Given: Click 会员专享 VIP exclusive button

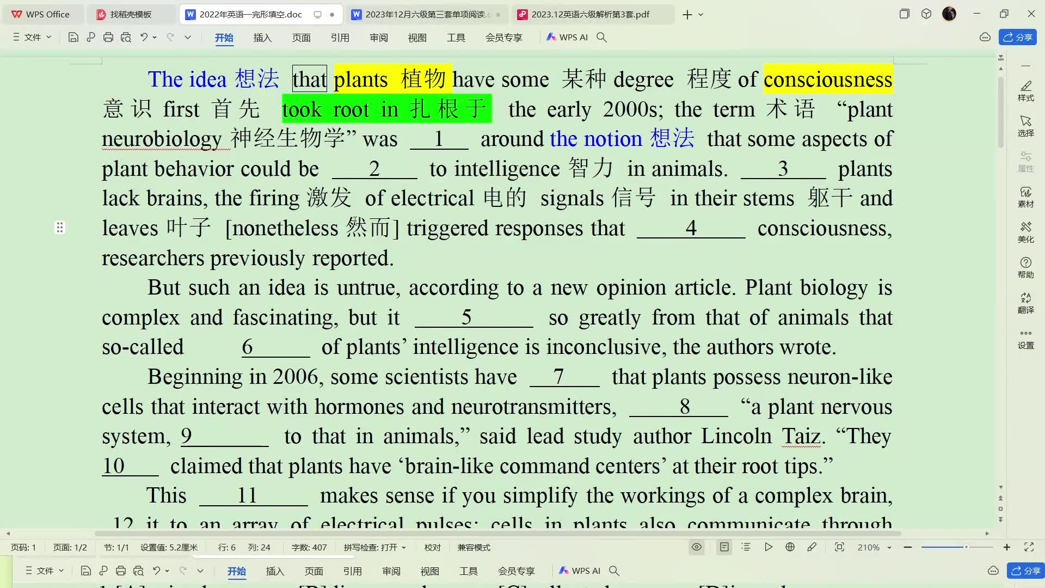Looking at the screenshot, I should (x=503, y=38).
